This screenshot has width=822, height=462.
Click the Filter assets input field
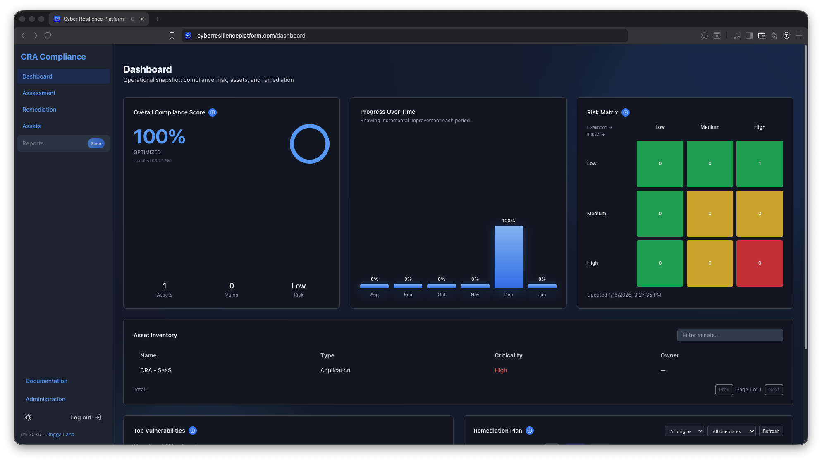click(730, 335)
